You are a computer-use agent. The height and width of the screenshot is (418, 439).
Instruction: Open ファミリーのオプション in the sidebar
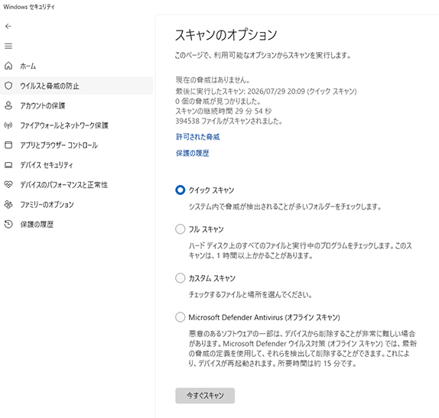click(x=76, y=205)
